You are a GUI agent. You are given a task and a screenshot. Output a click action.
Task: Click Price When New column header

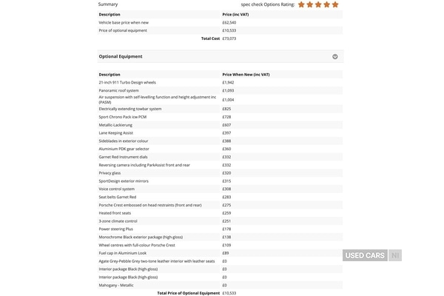(246, 74)
